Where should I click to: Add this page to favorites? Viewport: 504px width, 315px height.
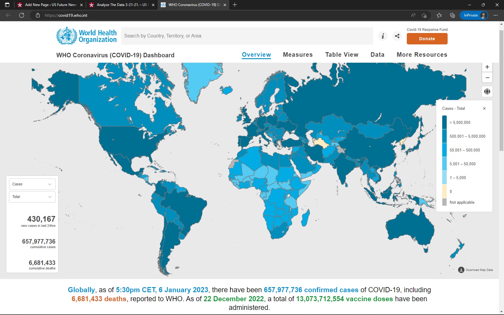click(424, 15)
